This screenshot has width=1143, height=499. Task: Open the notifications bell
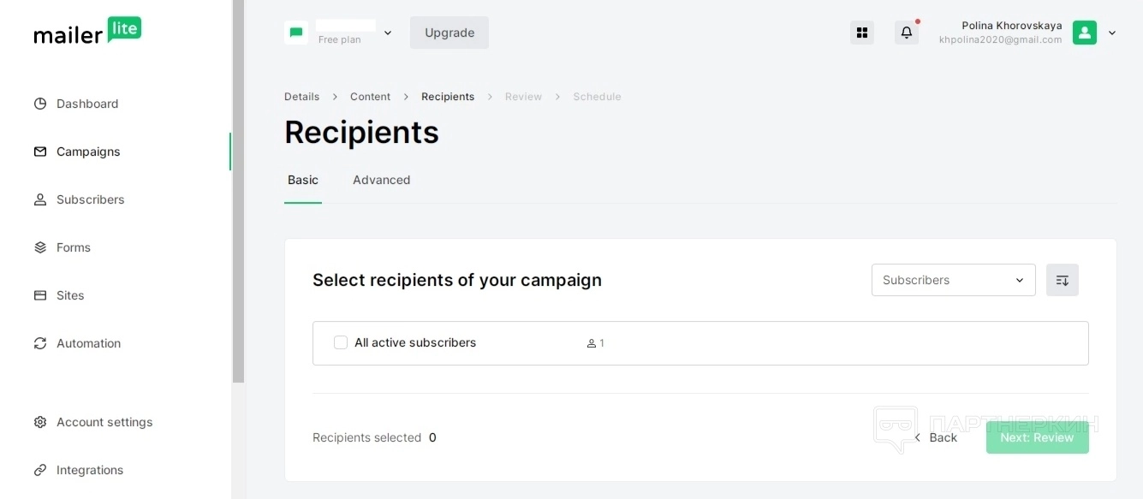(907, 33)
